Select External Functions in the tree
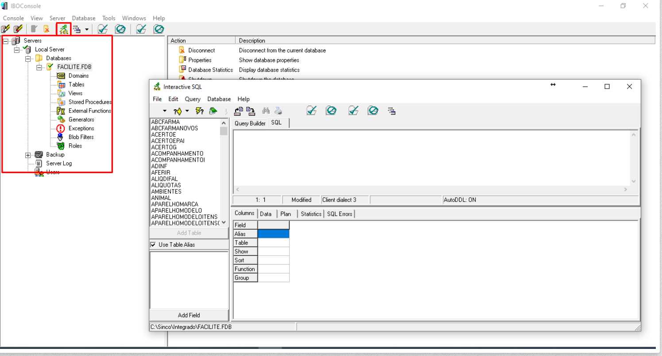This screenshot has height=356, width=662. tap(90, 111)
